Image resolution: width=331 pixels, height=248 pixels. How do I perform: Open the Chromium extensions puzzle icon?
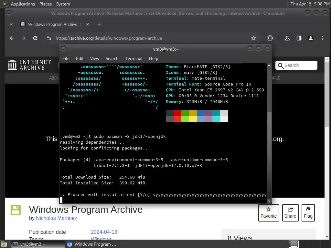(x=270, y=38)
